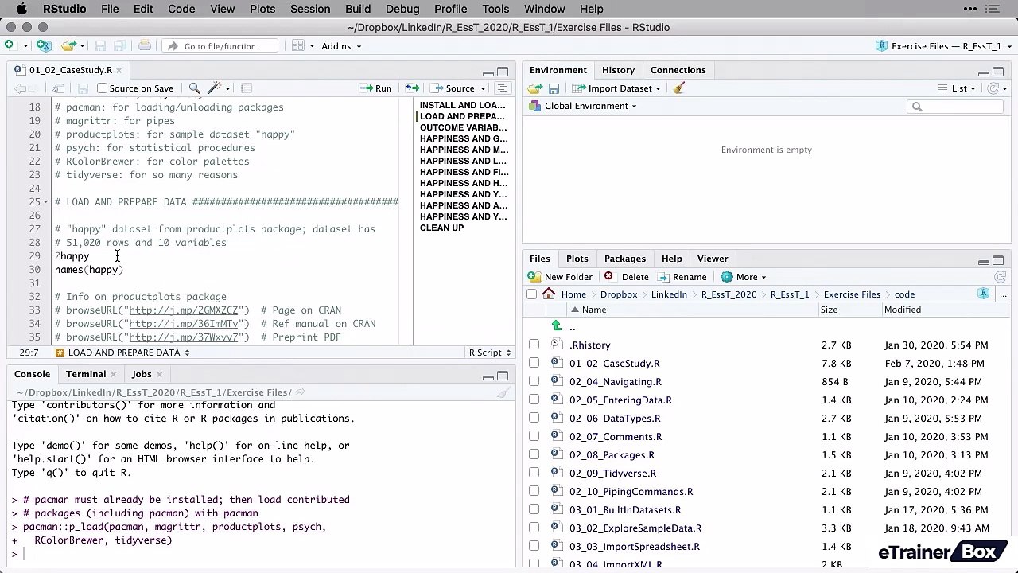The image size is (1018, 573).
Task: Run the current line with Run button
Action: (375, 88)
